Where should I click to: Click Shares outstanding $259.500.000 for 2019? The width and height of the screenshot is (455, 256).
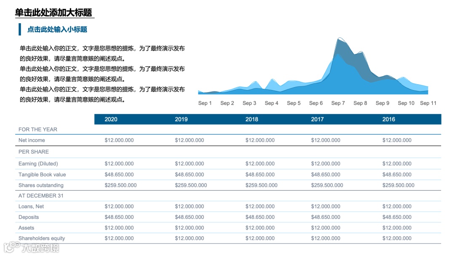191,185
